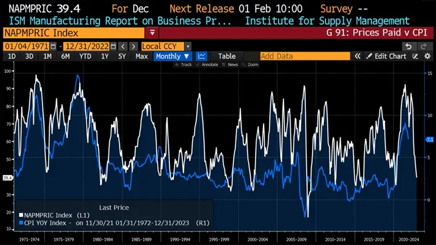Select the 3D range tab

(29, 56)
